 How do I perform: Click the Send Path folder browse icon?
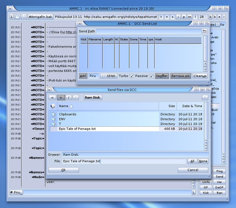204,31
